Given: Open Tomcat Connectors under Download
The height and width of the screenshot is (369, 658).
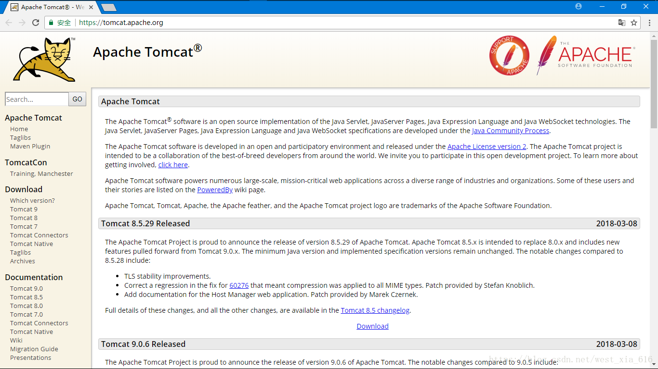Looking at the screenshot, I should (x=39, y=235).
